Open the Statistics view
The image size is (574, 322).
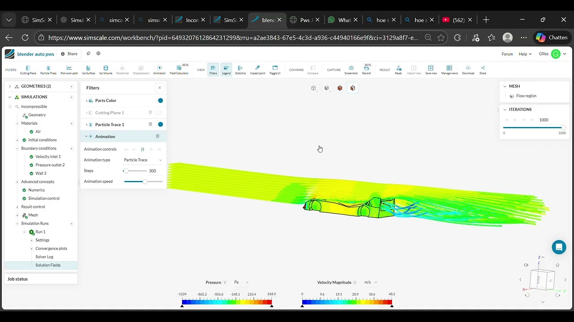click(240, 70)
